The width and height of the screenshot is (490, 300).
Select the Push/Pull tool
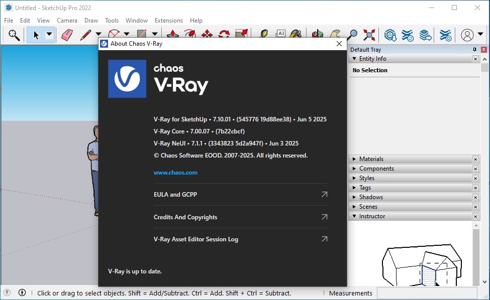click(172, 34)
